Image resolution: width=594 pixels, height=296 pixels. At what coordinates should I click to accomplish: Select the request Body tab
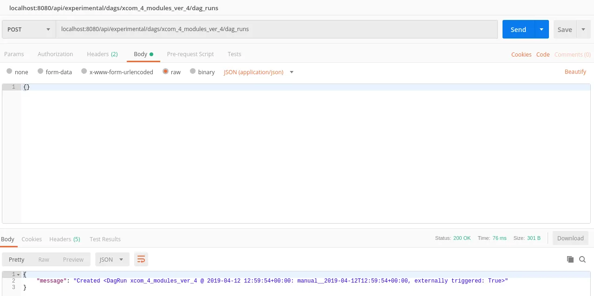coord(144,54)
